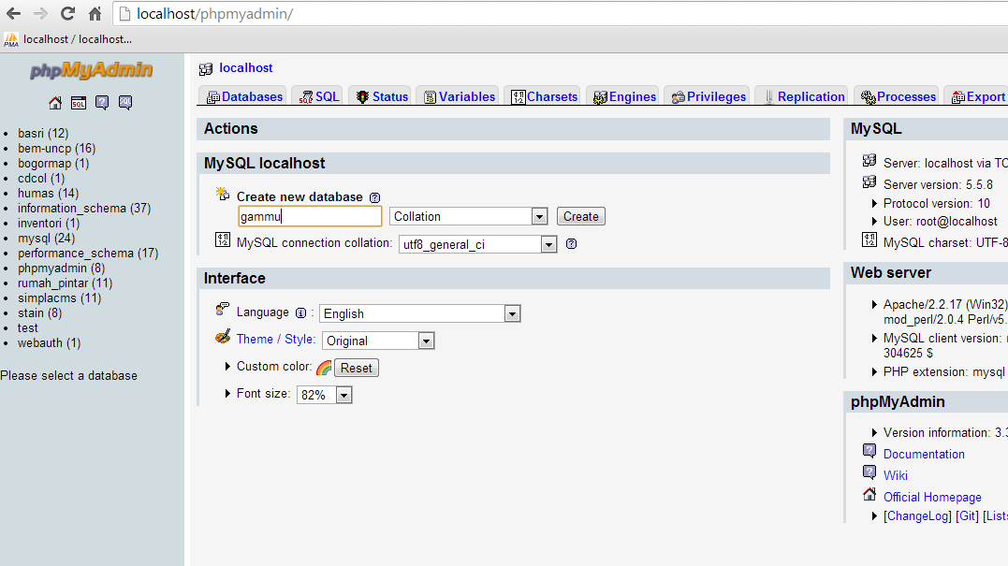Open the Documentation link
1008x566 pixels.
click(x=924, y=455)
